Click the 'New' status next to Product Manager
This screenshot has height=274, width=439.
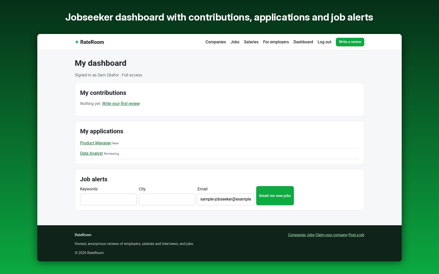point(116,143)
